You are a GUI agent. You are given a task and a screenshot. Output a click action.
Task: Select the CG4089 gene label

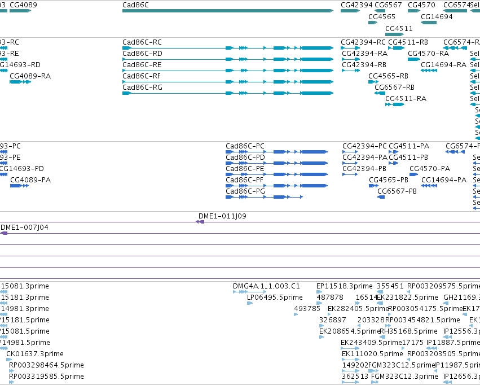pyautogui.click(x=23, y=5)
